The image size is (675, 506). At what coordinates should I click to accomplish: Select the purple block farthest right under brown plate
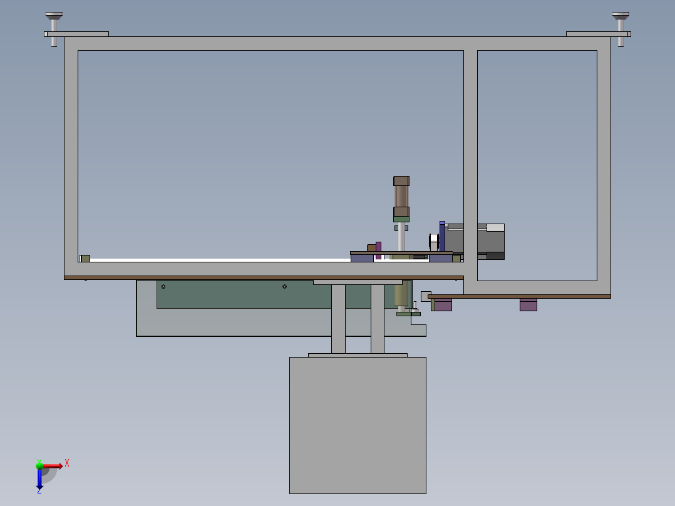click(528, 305)
